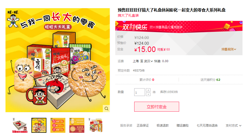245x137 pixels.
Task: Click the quantity input field
Action: coord(139,92)
